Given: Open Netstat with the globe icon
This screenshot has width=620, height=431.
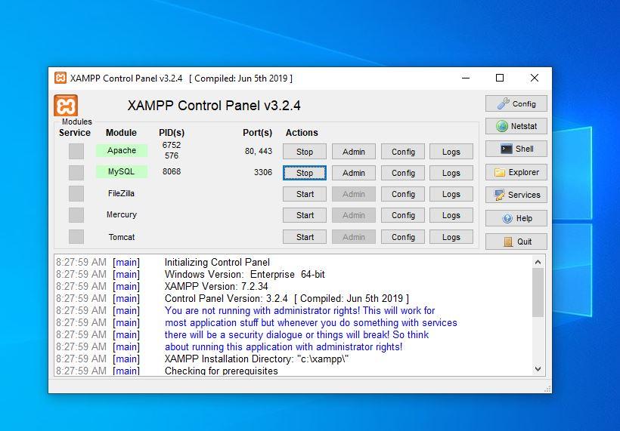Looking at the screenshot, I should coord(516,126).
